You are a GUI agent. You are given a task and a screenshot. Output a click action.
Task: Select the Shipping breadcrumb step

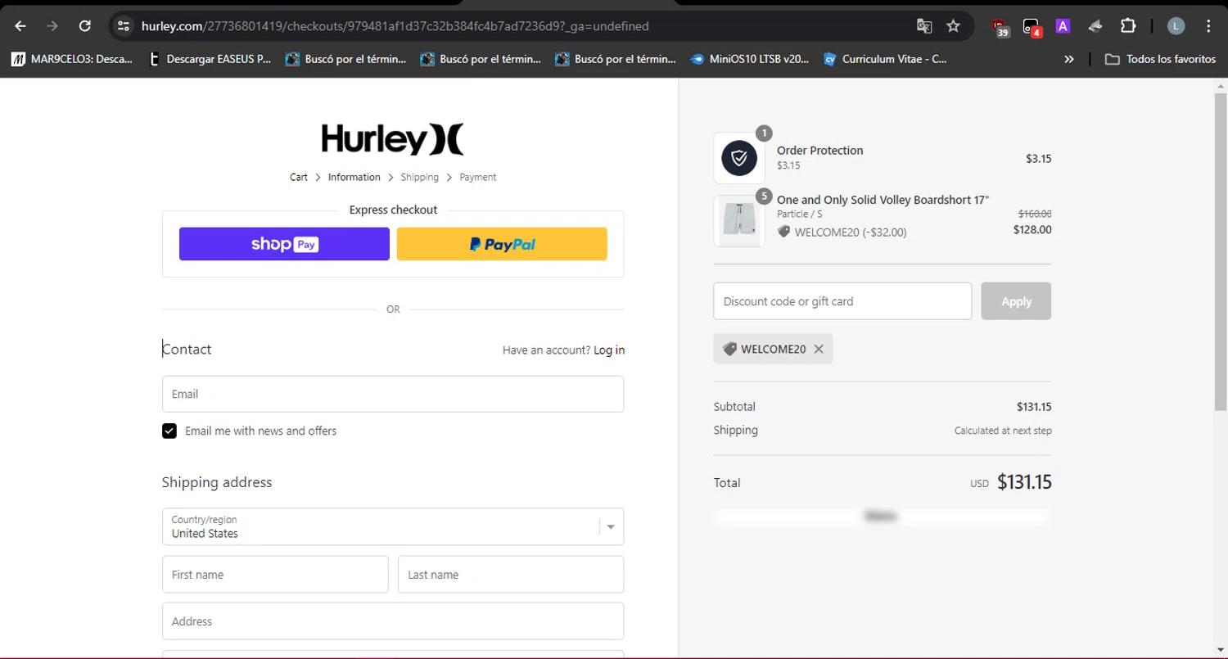419,177
